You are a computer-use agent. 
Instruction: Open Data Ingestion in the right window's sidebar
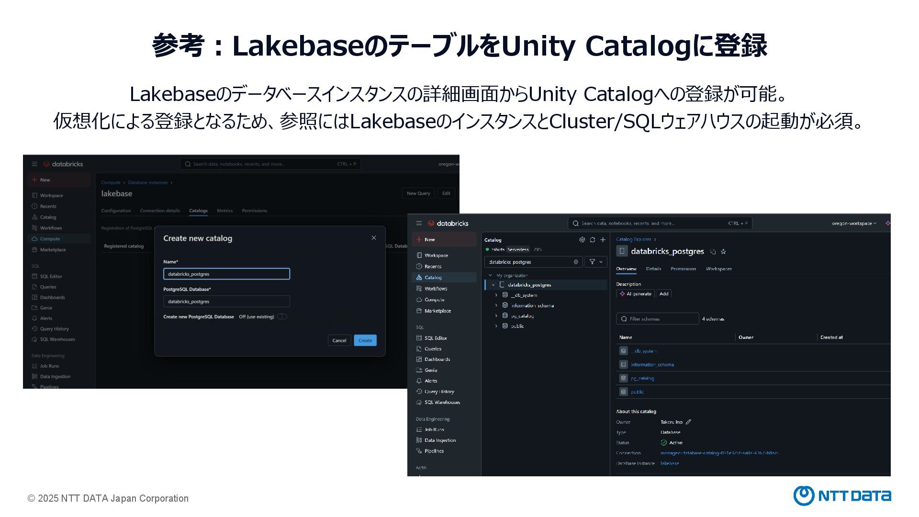[x=444, y=440]
